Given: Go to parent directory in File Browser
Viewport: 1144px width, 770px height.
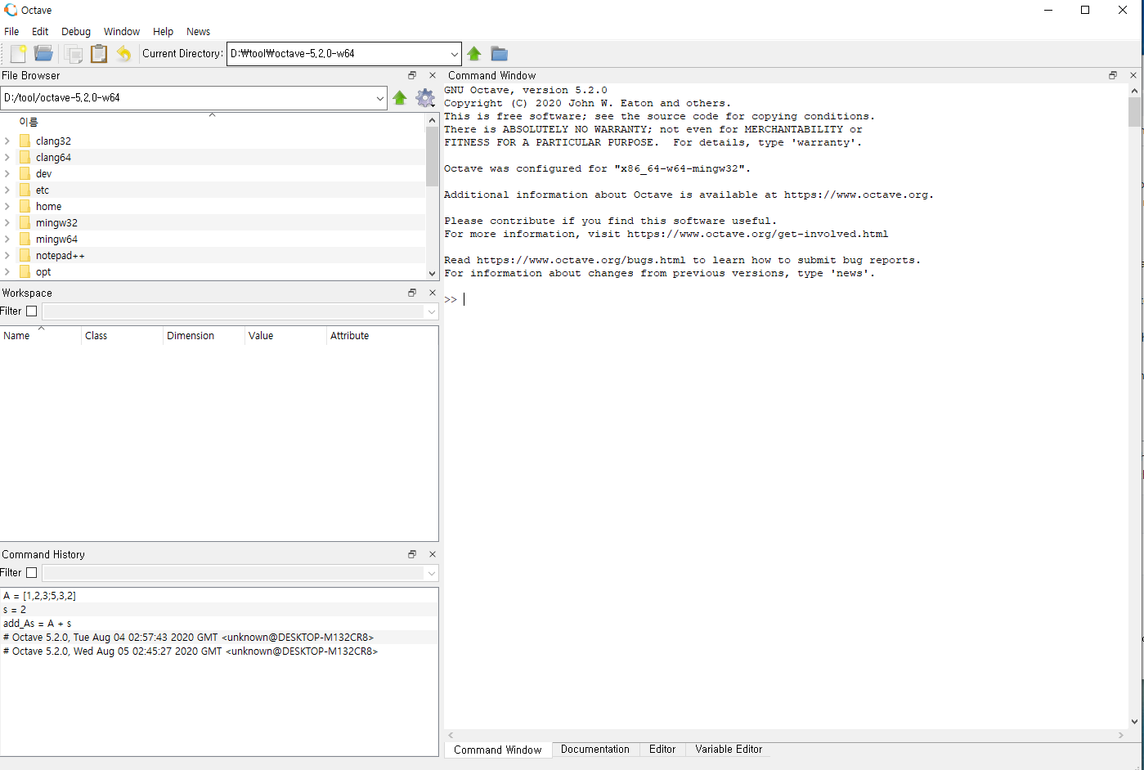Looking at the screenshot, I should [x=400, y=98].
